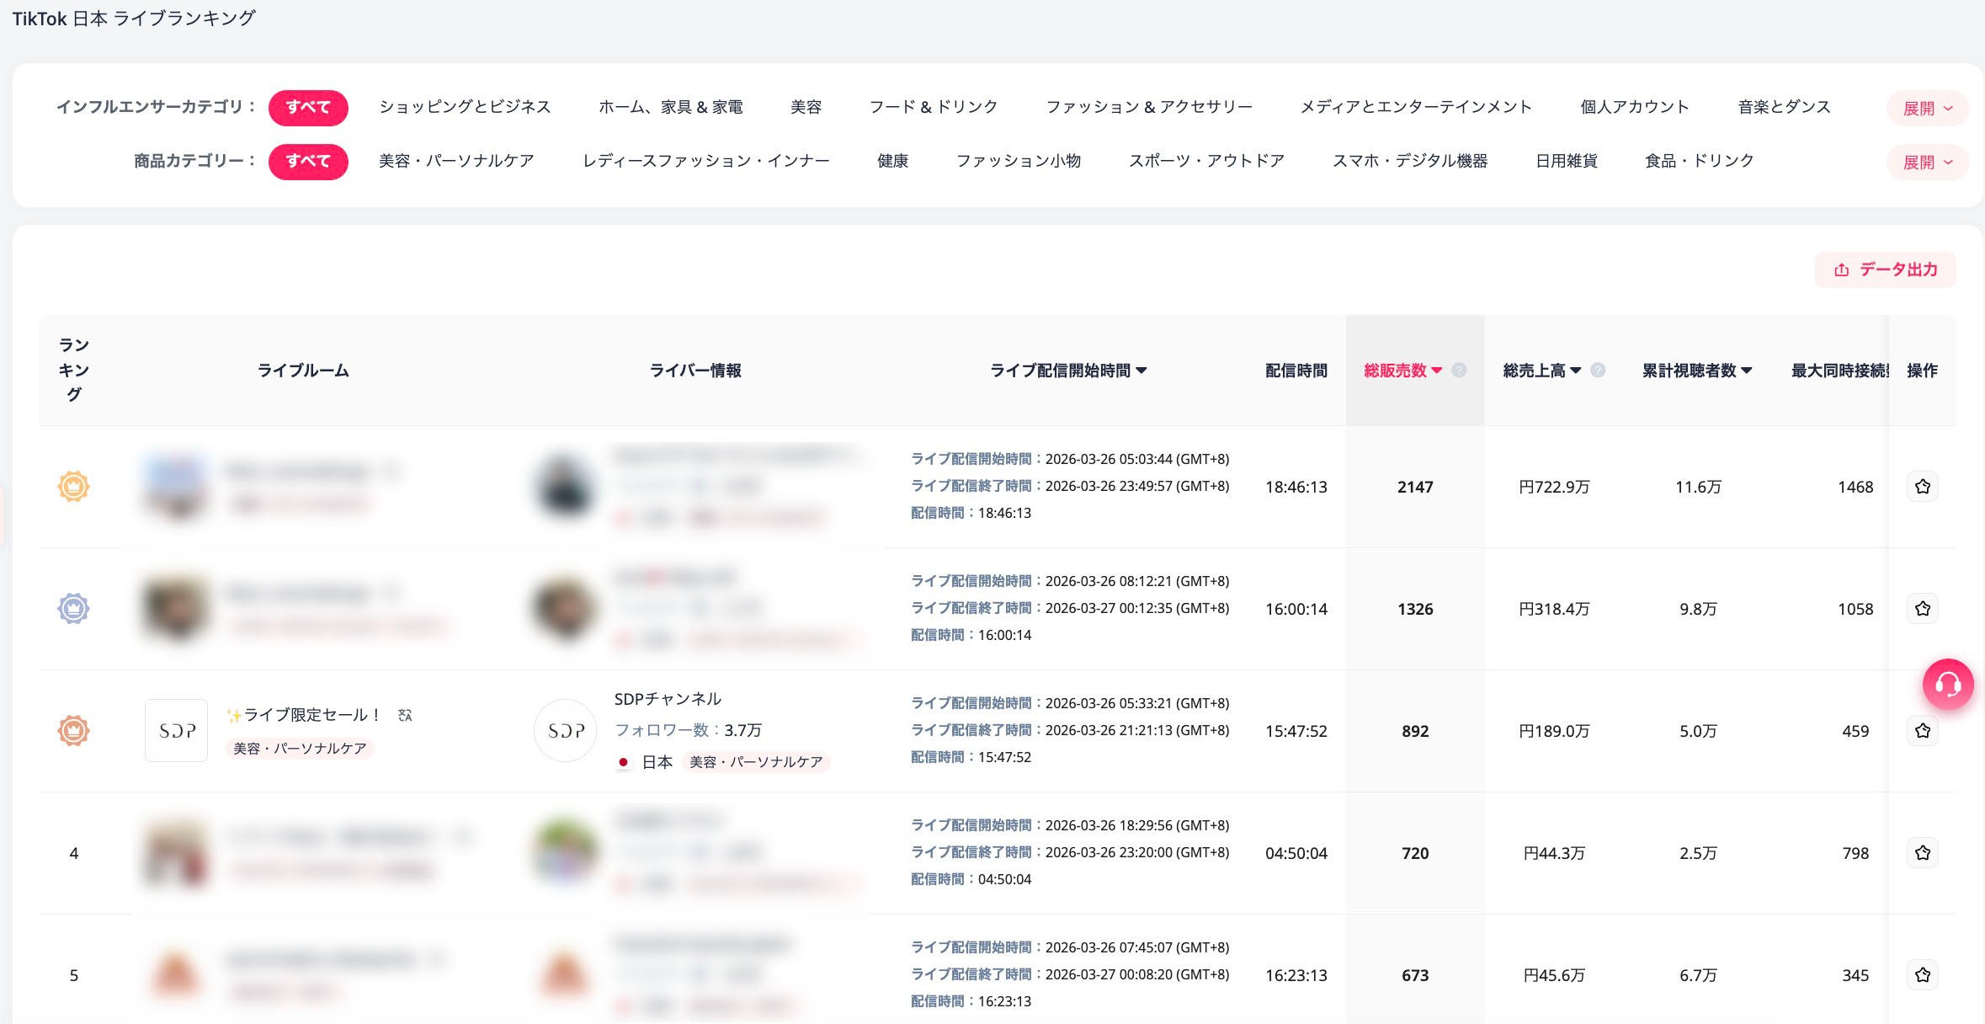Click the gold crown rank 1 badge
This screenshot has width=1985, height=1024.
pyautogui.click(x=73, y=487)
